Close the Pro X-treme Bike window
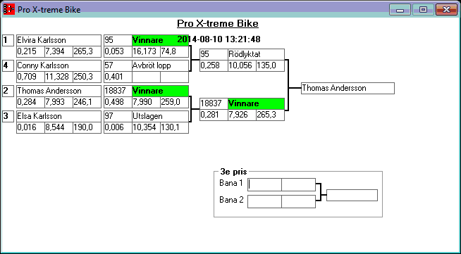The width and height of the screenshot is (461, 254). pos(446,10)
